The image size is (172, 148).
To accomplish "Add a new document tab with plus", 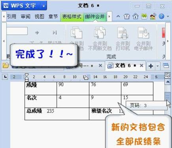I will tap(151, 66).
